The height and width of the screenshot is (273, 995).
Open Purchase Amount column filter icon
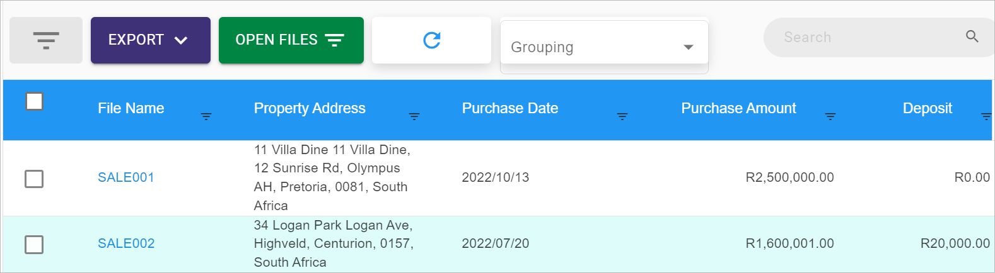coord(830,116)
